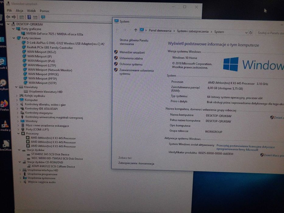The image size is (284, 213).
Task: Open Zaawansowane ustawienia systemu link
Action: (136, 72)
